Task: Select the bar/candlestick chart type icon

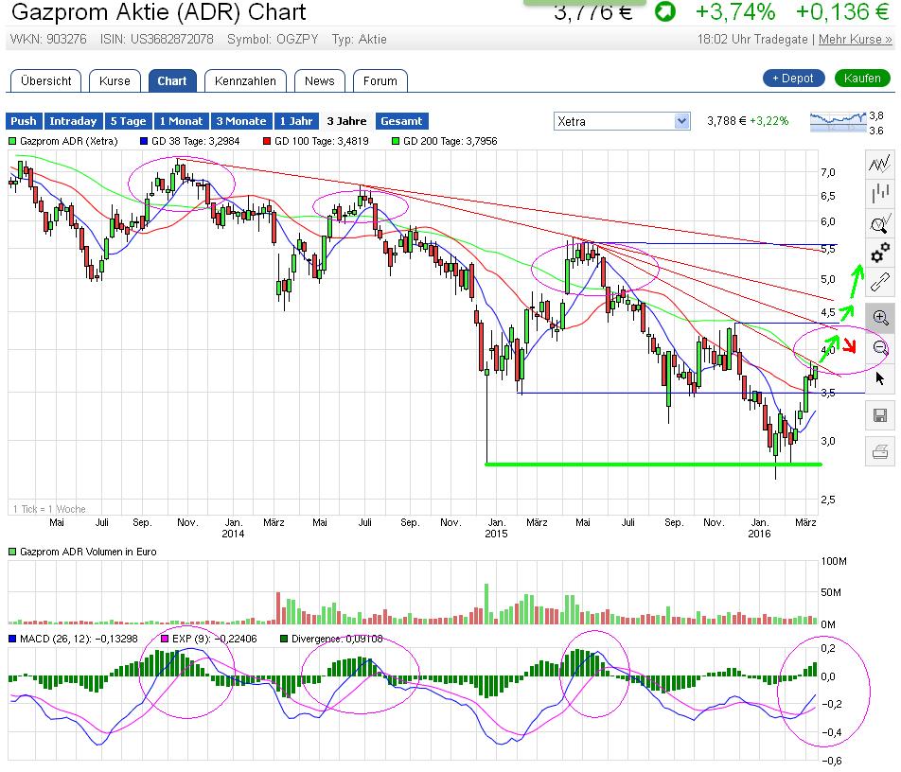Action: [880, 193]
